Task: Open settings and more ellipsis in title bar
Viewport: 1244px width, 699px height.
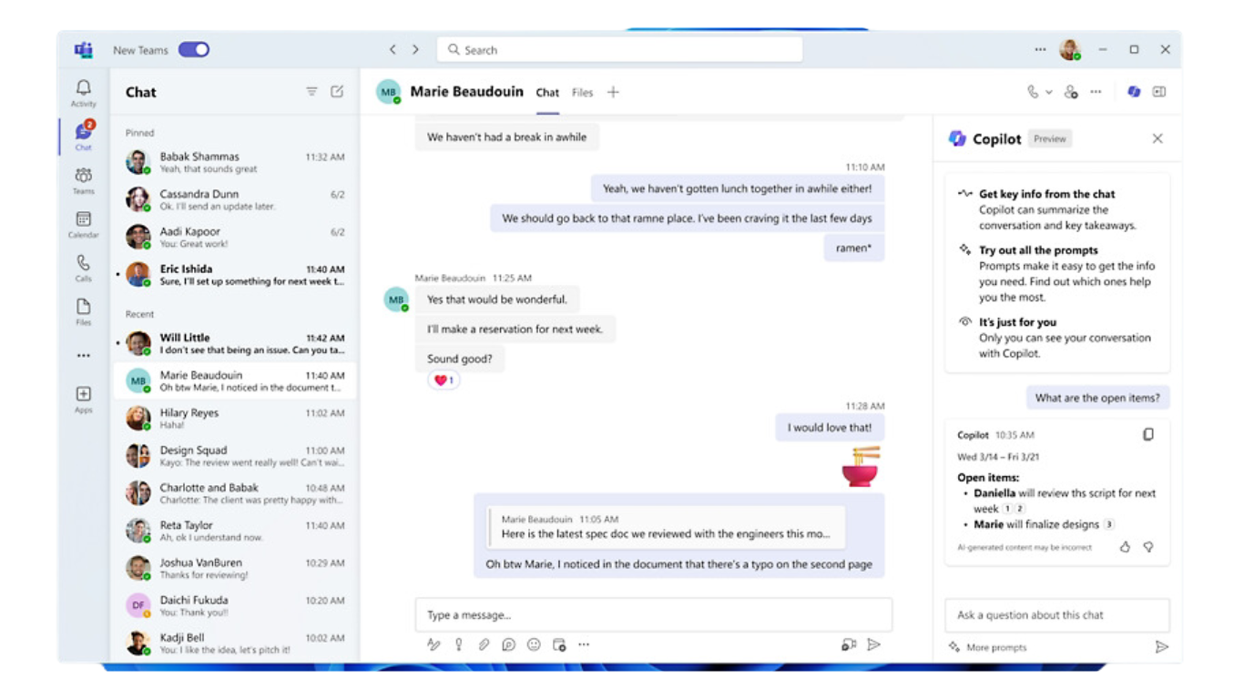Action: pos(1040,50)
